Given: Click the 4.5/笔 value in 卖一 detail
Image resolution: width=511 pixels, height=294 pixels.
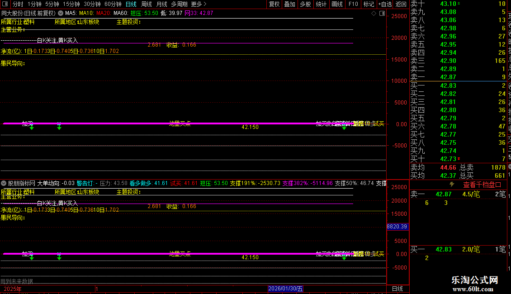Looking at the screenshot, I should (471, 194).
